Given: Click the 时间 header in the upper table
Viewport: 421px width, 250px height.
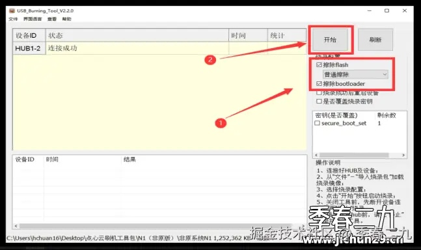Looking at the screenshot, I should [x=248, y=35].
